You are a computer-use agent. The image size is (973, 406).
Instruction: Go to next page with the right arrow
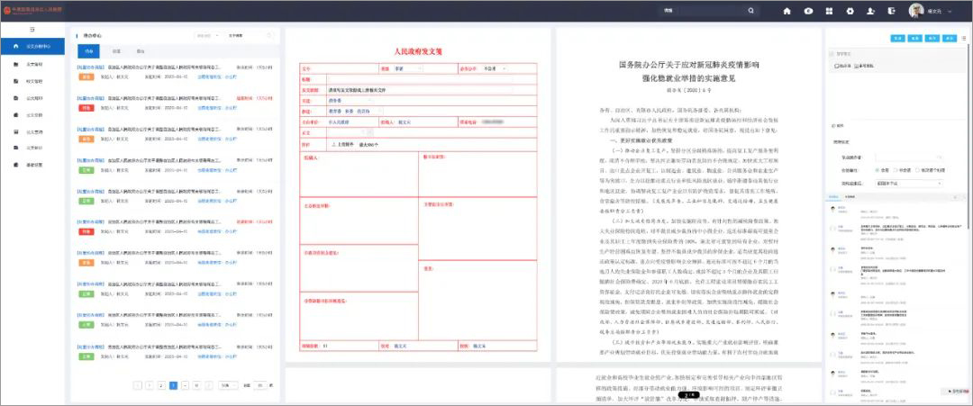(x=209, y=385)
